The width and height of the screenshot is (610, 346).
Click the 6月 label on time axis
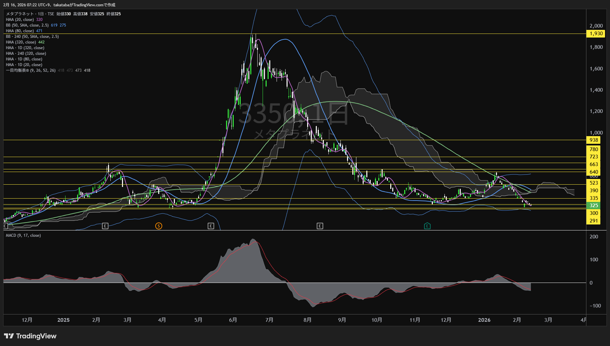(233, 320)
